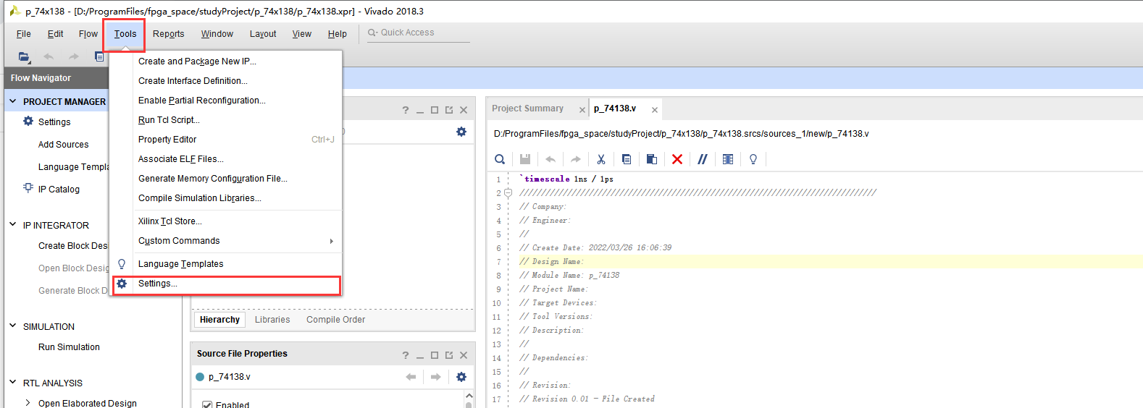Click the Source File Properties help question mark
The image size is (1143, 408).
point(406,355)
